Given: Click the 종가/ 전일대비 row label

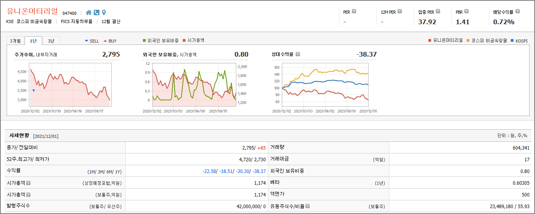Looking at the screenshot, I should 22,148.
